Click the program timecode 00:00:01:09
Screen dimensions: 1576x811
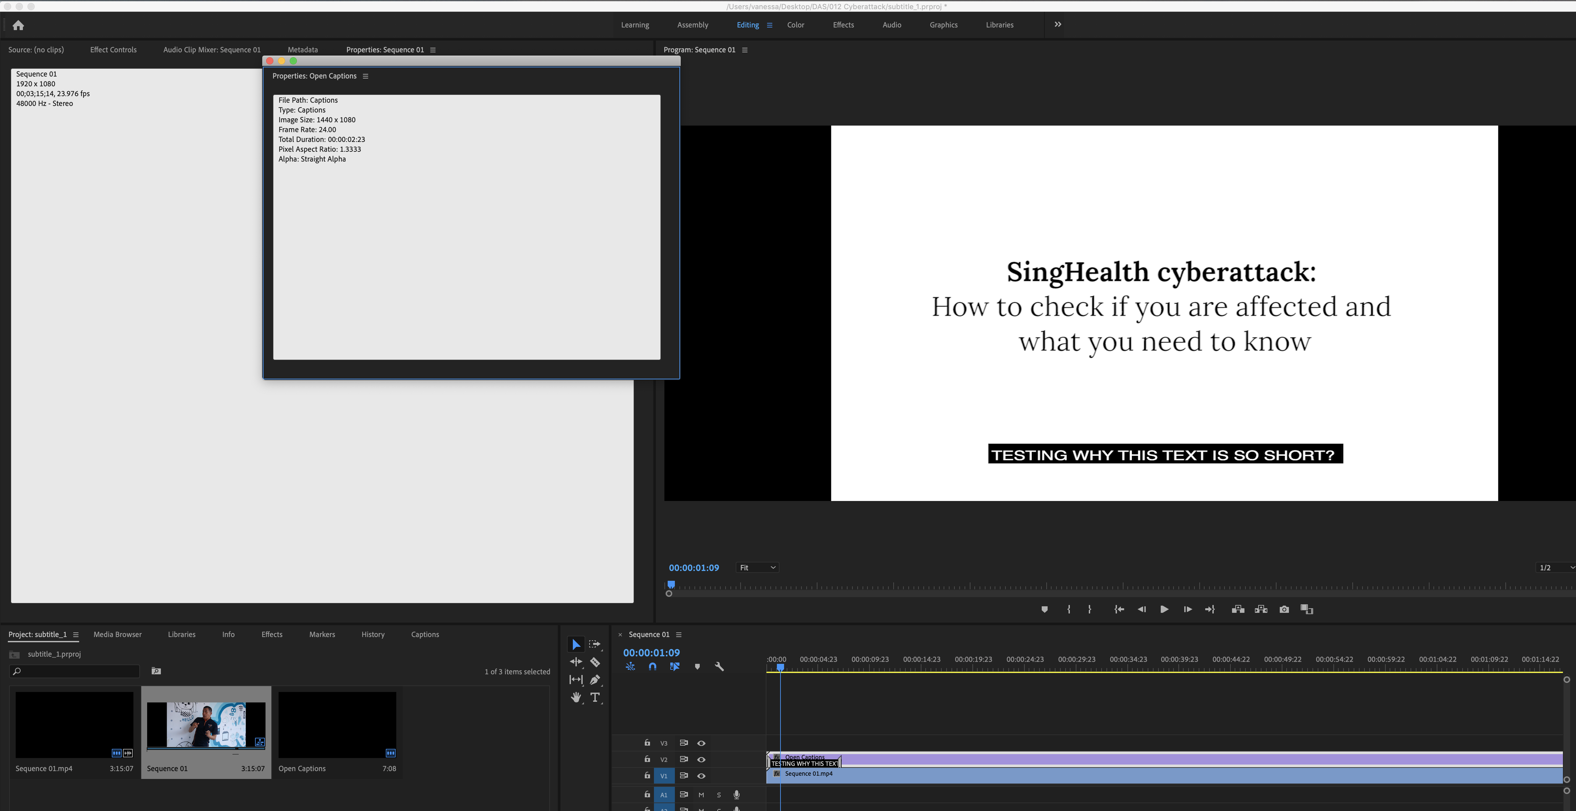point(693,568)
